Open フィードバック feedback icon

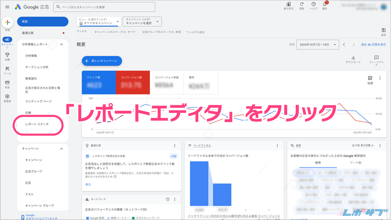click(377, 58)
